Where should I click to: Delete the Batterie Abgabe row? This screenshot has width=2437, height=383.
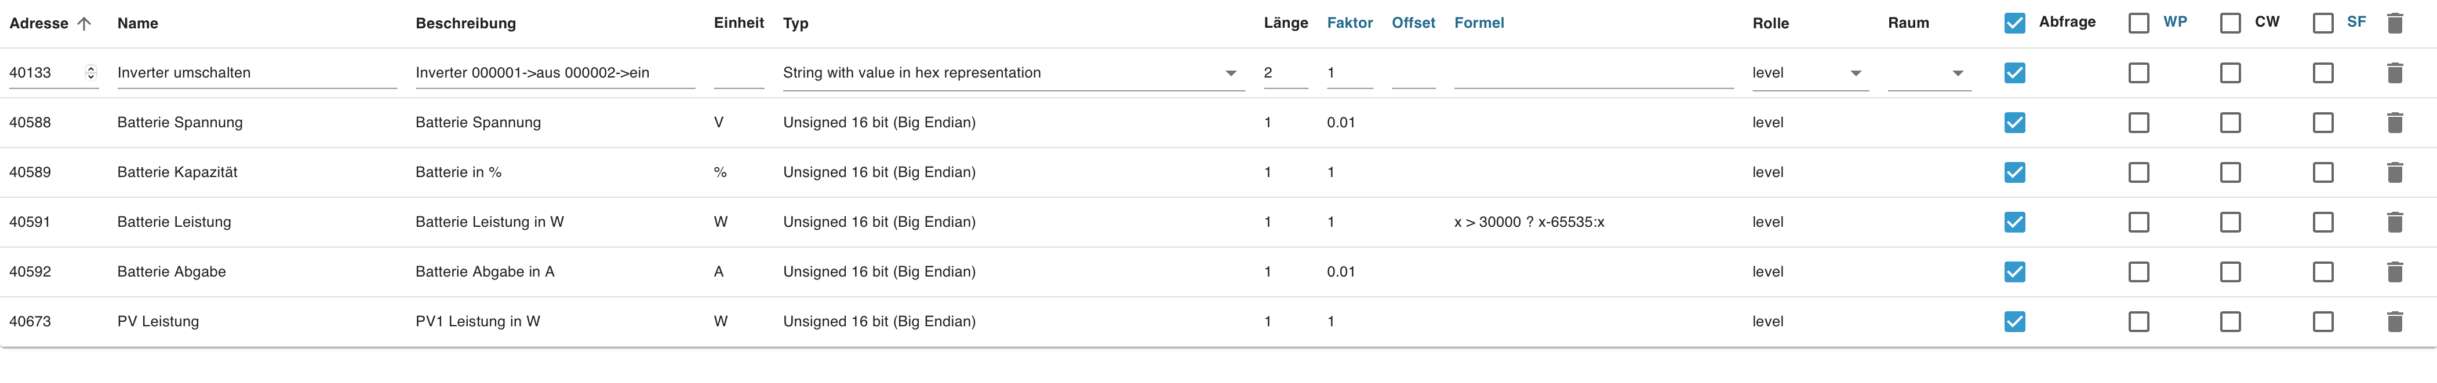2395,272
